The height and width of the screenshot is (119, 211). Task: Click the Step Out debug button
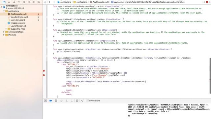(72, 100)
